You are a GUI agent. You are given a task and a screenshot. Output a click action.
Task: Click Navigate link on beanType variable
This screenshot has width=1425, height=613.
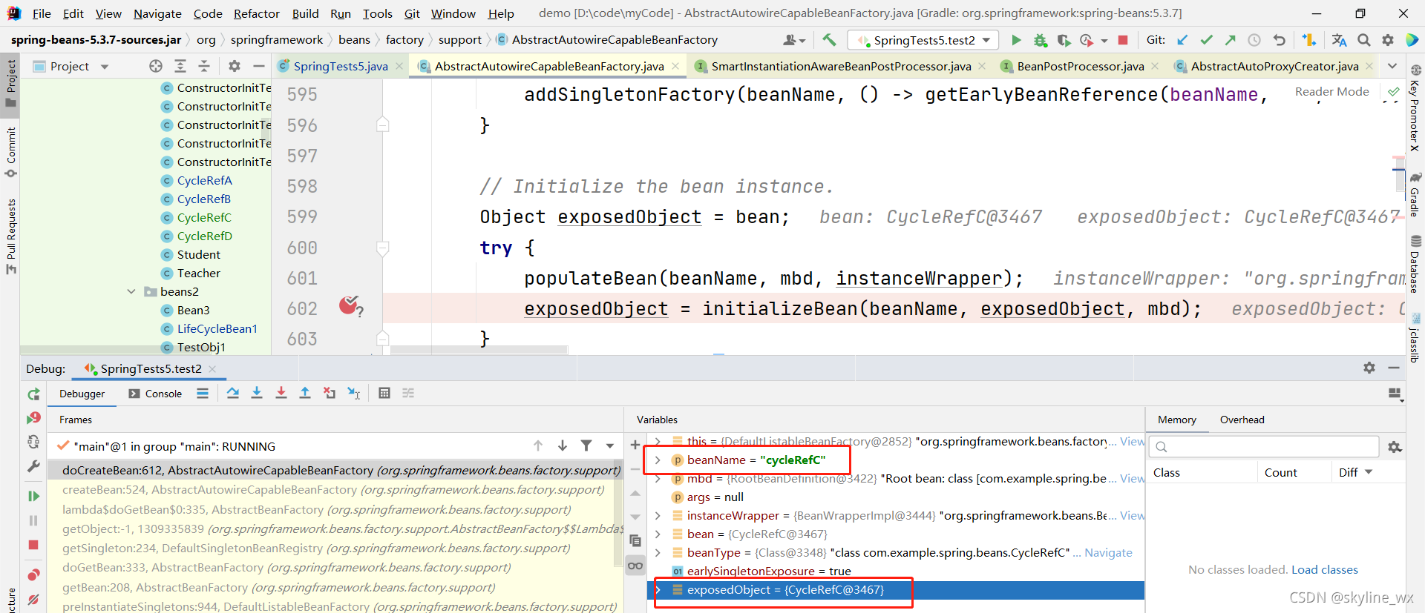(x=1108, y=552)
